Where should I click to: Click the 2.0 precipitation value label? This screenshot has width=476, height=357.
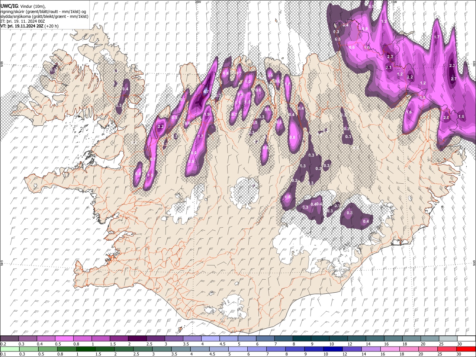click(446, 118)
